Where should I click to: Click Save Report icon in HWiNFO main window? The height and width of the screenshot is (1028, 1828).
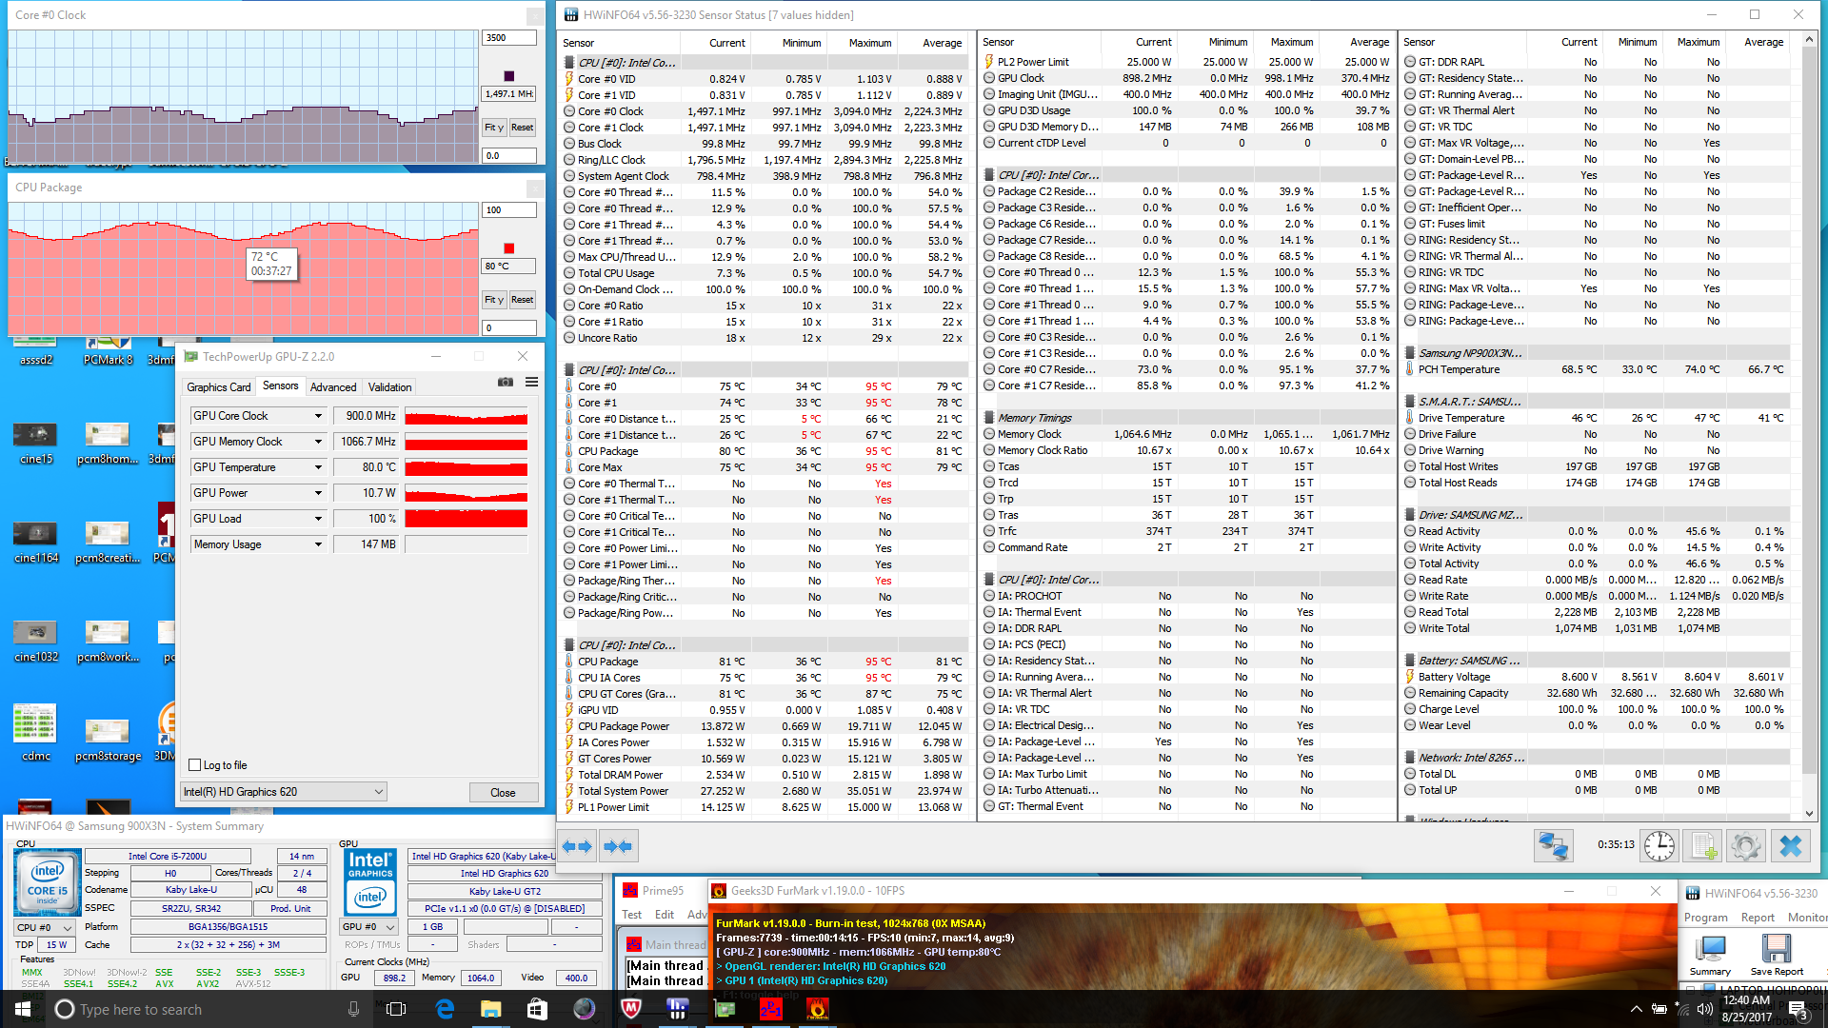1777,955
